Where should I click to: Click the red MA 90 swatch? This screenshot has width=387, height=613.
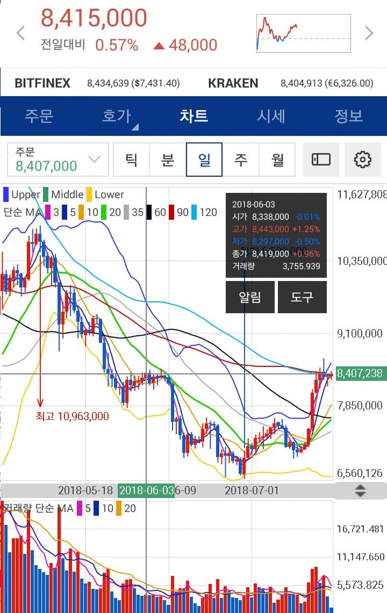[x=171, y=212]
